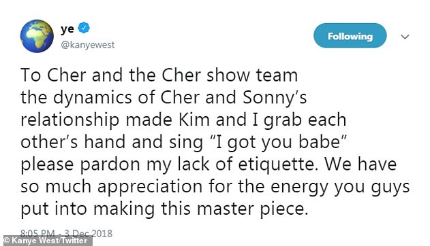This screenshot has height=246, width=430.
Task: Click the final line ending 'master piece.'
Action: coord(164,209)
